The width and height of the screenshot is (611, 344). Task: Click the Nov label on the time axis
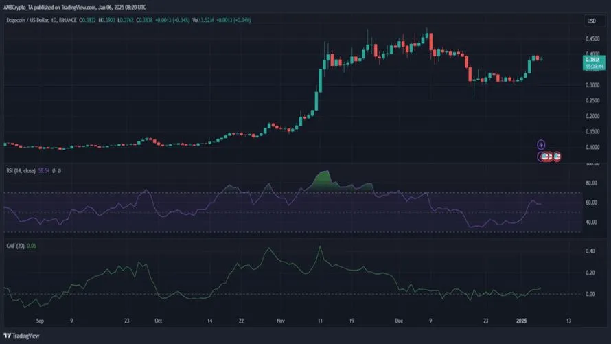pos(280,321)
